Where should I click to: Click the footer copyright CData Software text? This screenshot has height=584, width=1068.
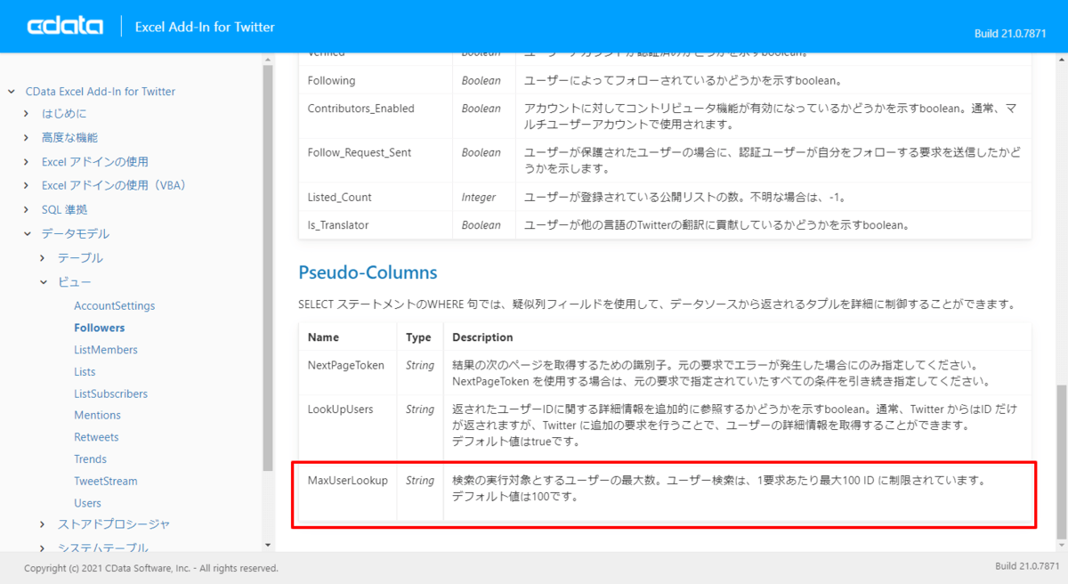coord(151,568)
